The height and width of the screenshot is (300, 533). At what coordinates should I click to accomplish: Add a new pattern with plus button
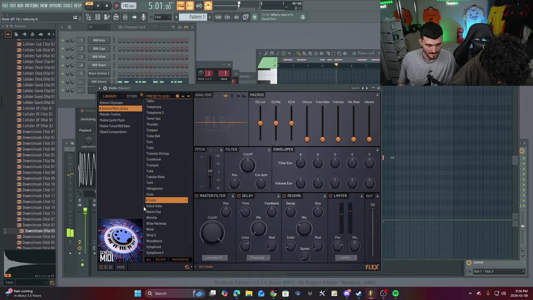[x=209, y=17]
